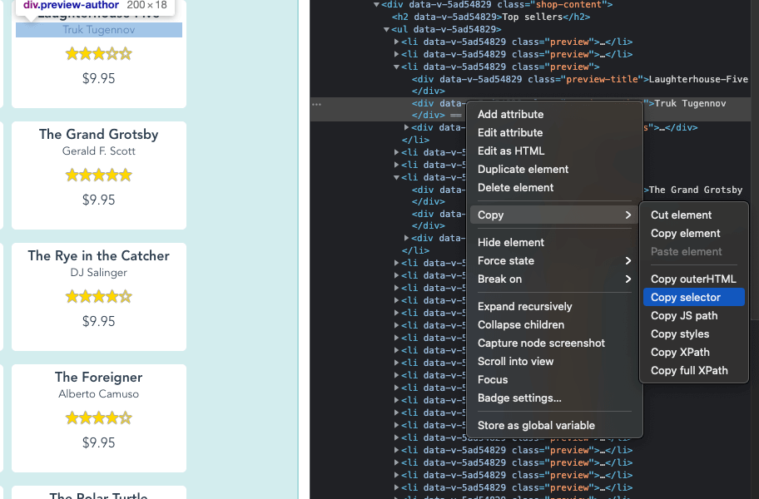Collapse the Laughterhouse-Five li node

(x=396, y=67)
